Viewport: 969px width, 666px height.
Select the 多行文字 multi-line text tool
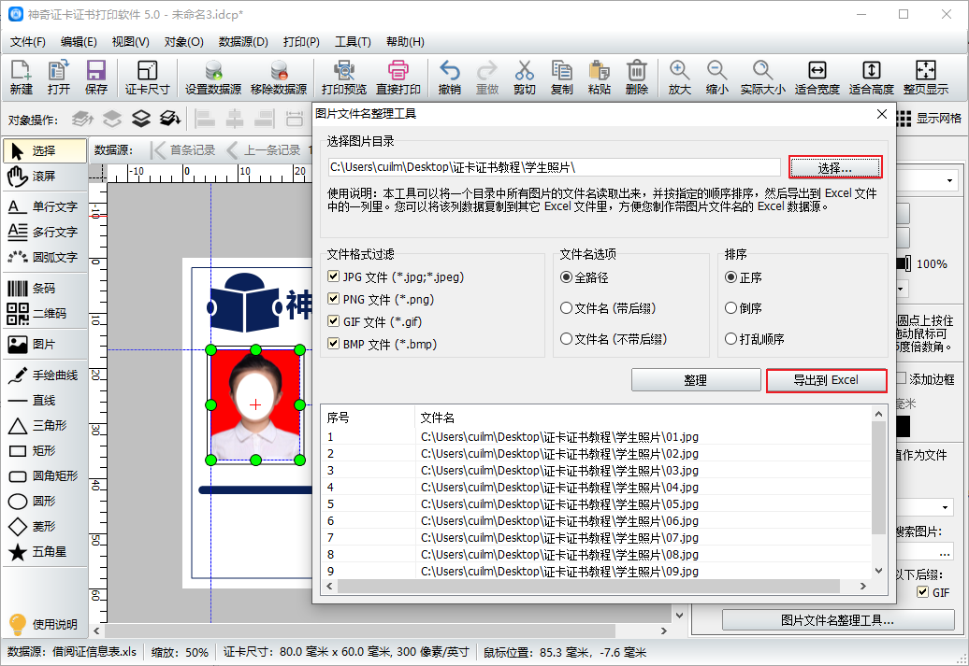(x=45, y=232)
